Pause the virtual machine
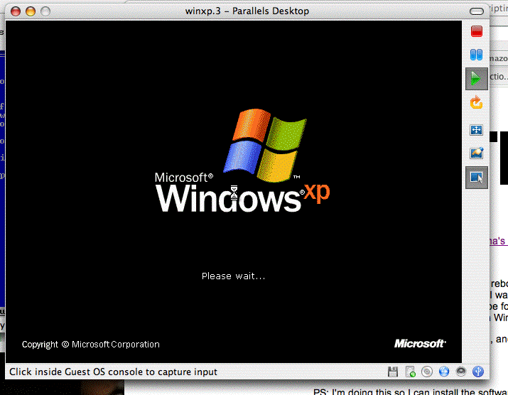This screenshot has height=395, width=508. tap(477, 54)
